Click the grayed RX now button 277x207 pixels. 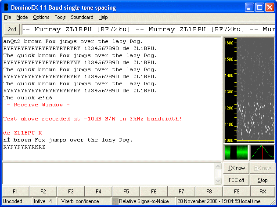click(263, 168)
